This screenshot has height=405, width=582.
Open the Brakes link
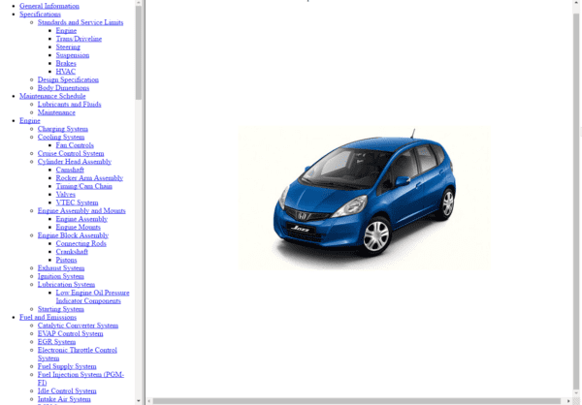[66, 63]
